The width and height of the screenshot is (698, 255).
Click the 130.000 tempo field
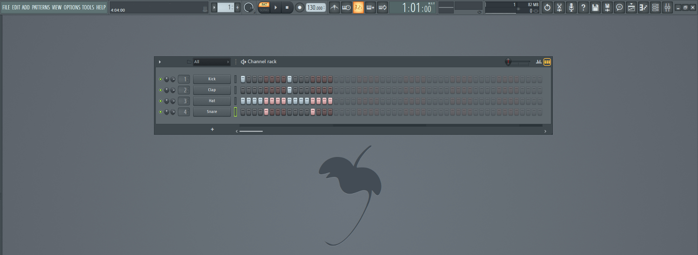(x=315, y=7)
